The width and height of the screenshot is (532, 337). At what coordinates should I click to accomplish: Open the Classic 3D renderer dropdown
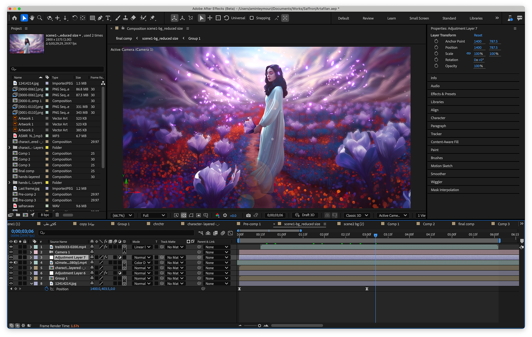357,215
